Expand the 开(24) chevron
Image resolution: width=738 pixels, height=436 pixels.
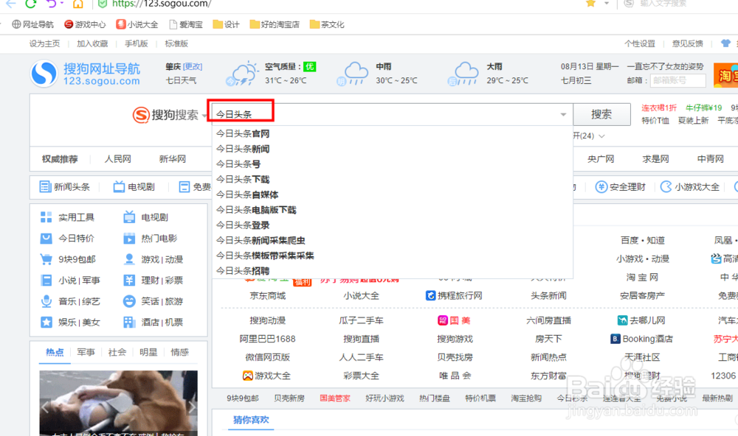(601, 136)
